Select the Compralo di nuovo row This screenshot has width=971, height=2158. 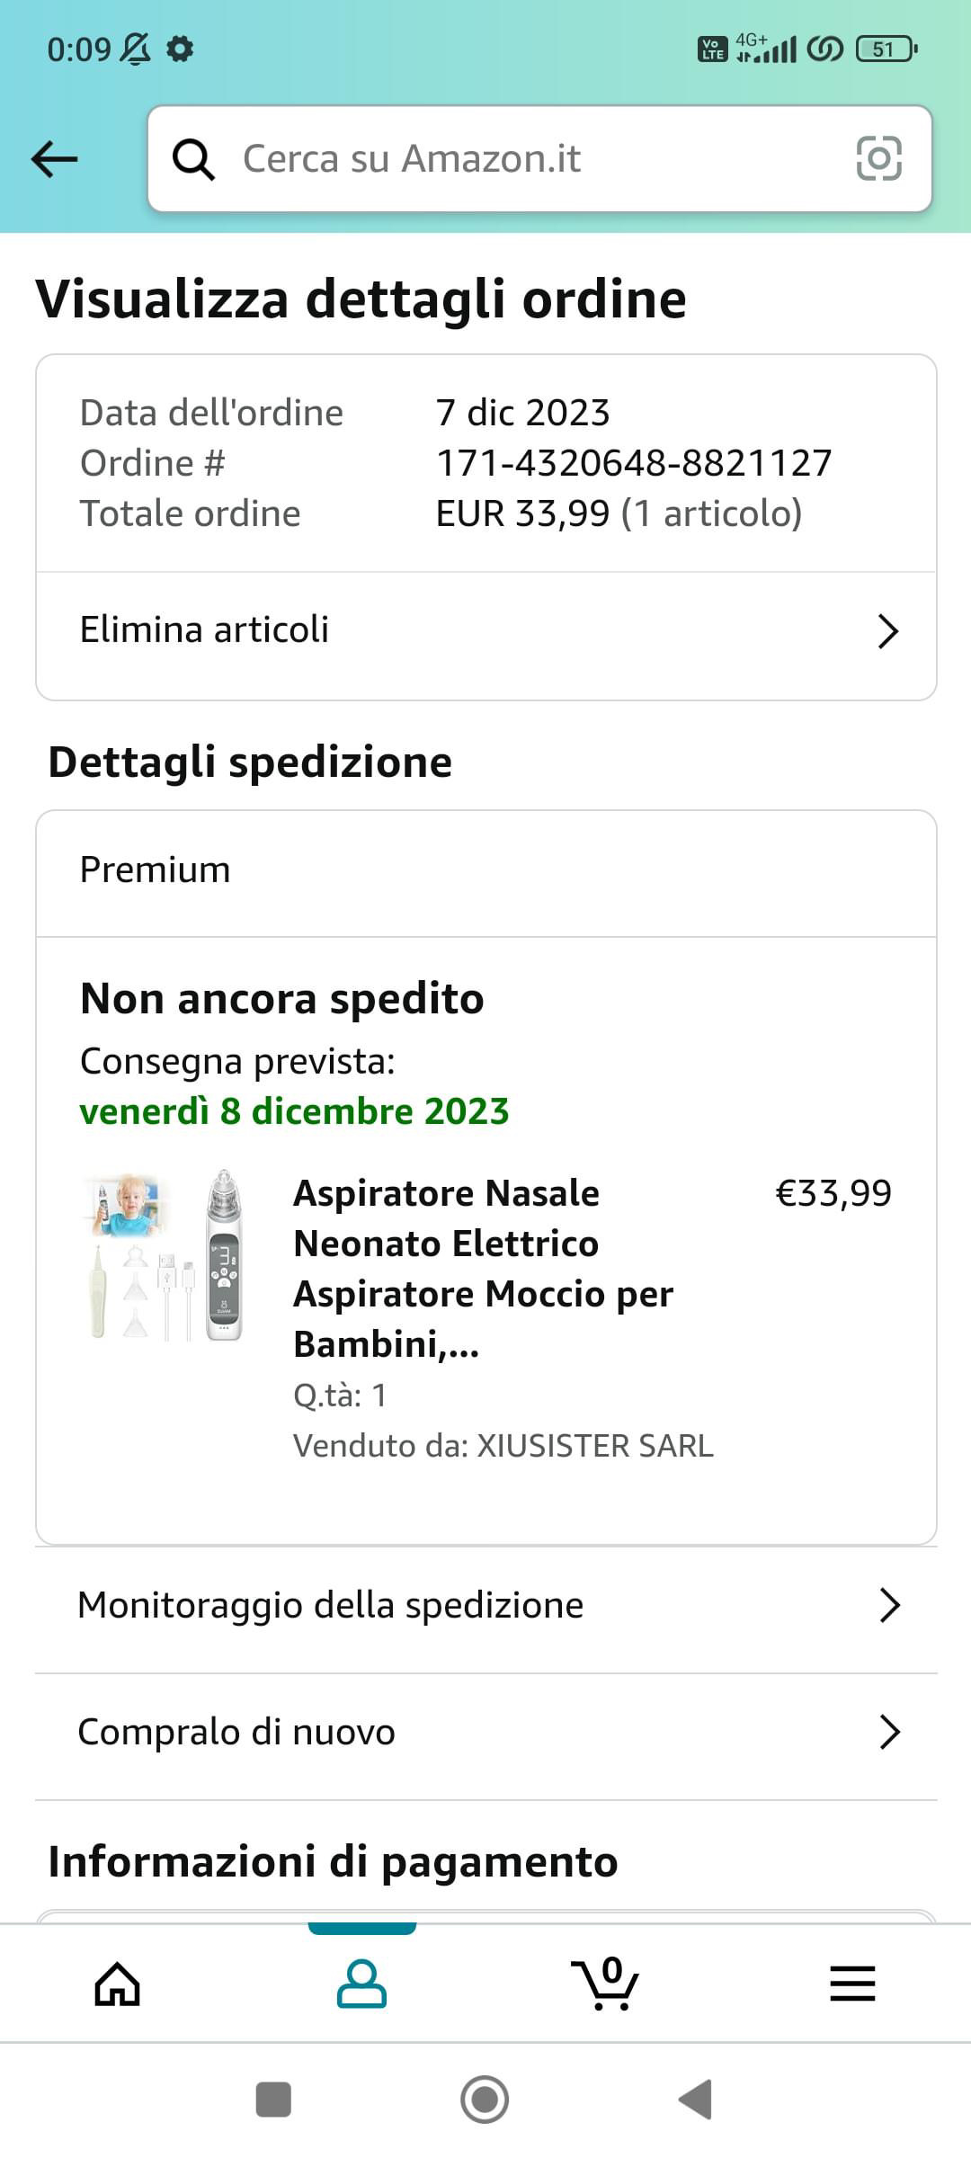coord(486,1736)
